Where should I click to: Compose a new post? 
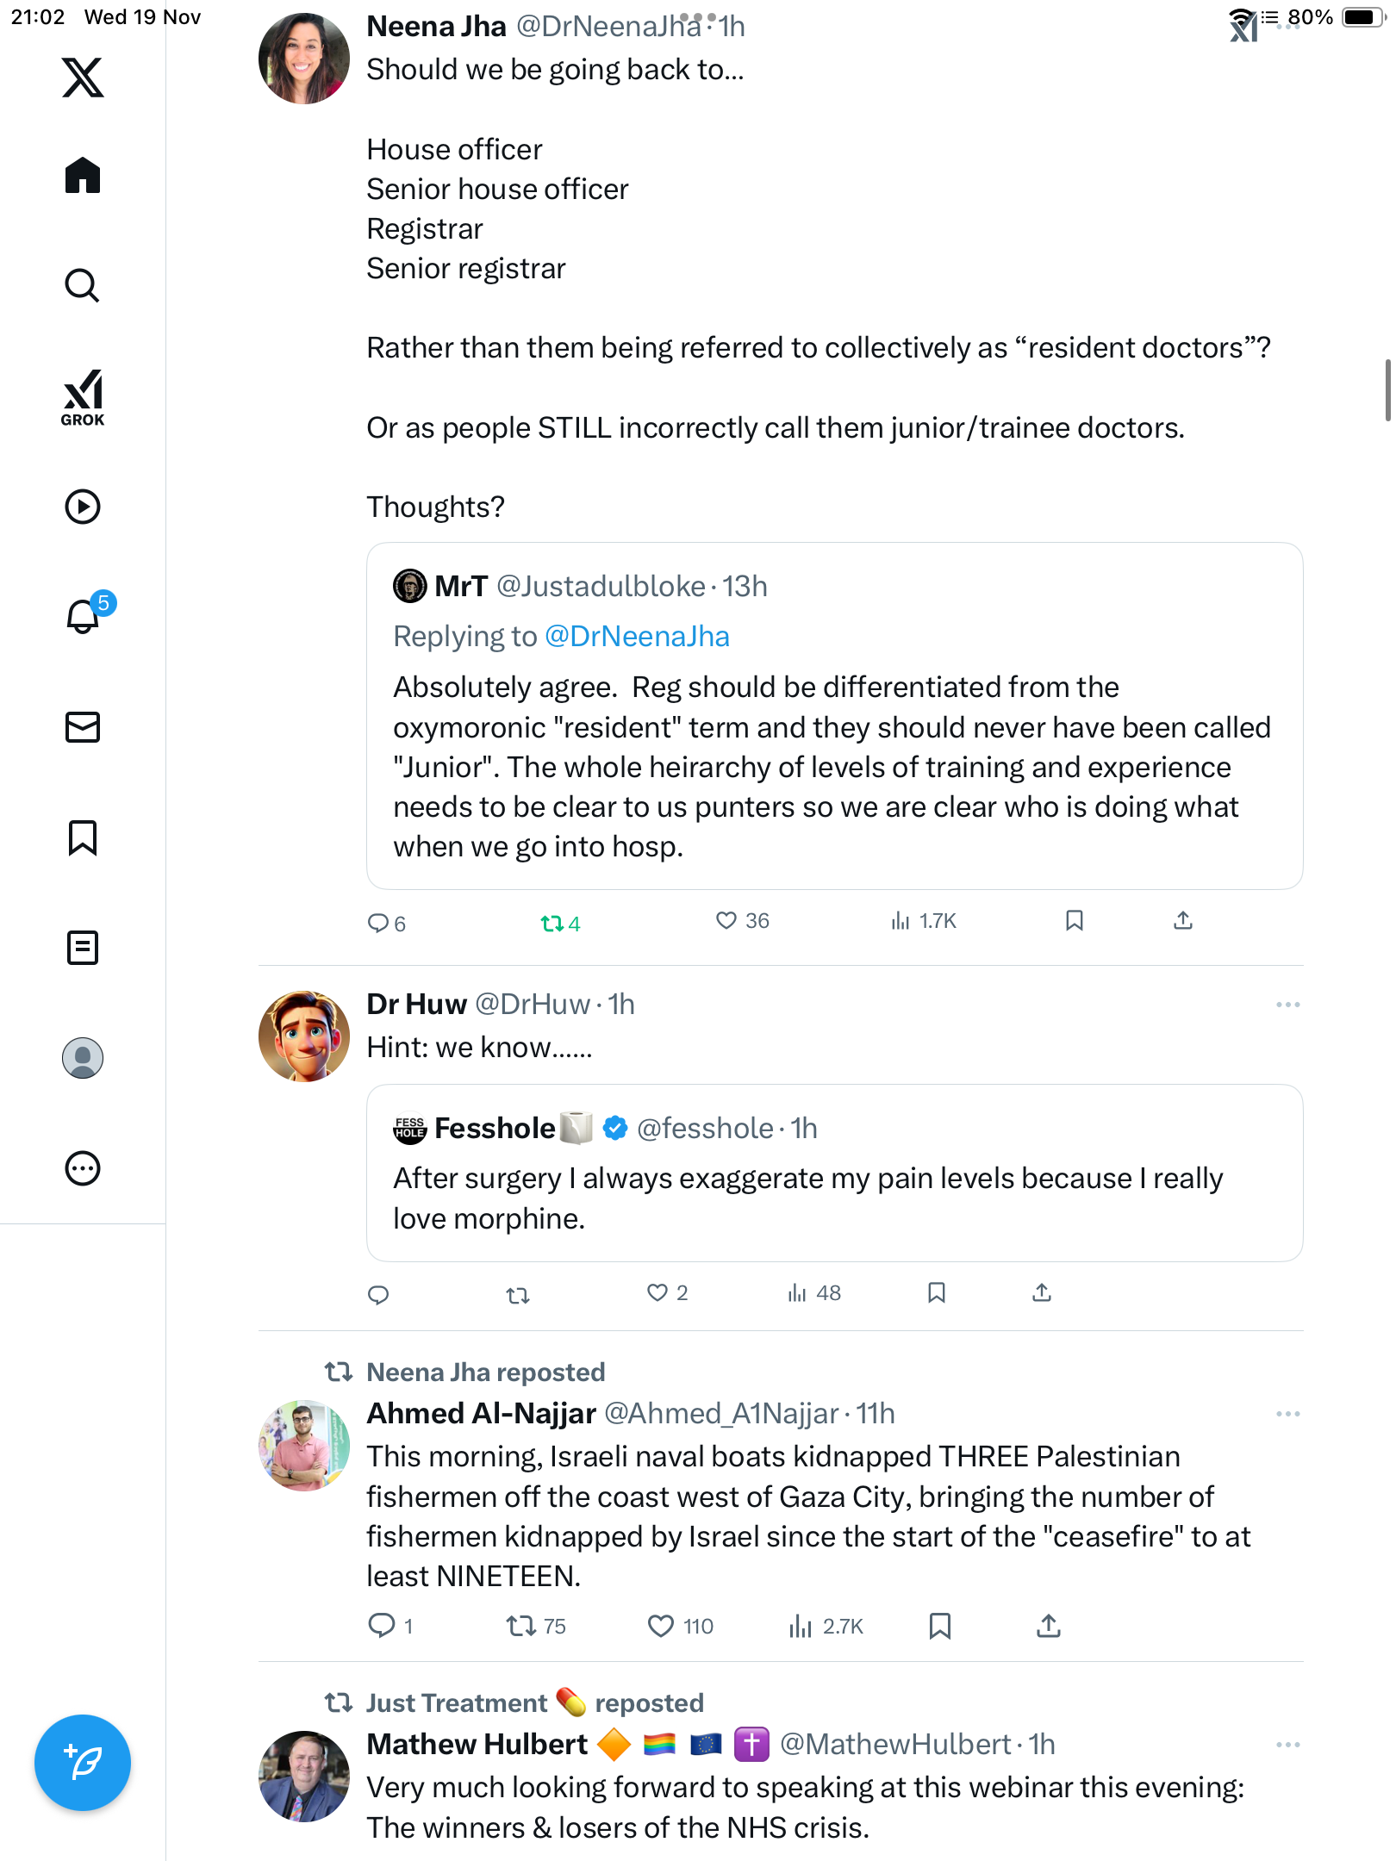point(83,1763)
